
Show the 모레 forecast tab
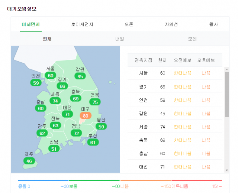pyautogui.click(x=192, y=39)
